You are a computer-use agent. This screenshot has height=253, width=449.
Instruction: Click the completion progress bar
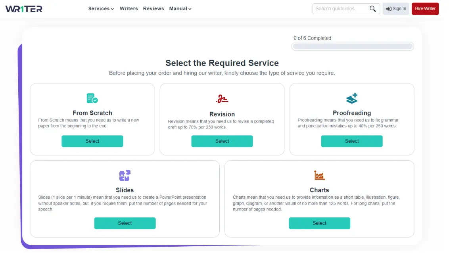point(353,46)
